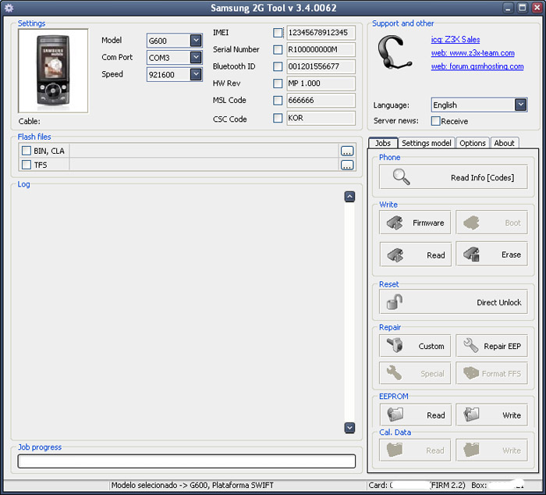Image resolution: width=546 pixels, height=495 pixels.
Task: Switch to the Settings model tab
Action: 426,143
